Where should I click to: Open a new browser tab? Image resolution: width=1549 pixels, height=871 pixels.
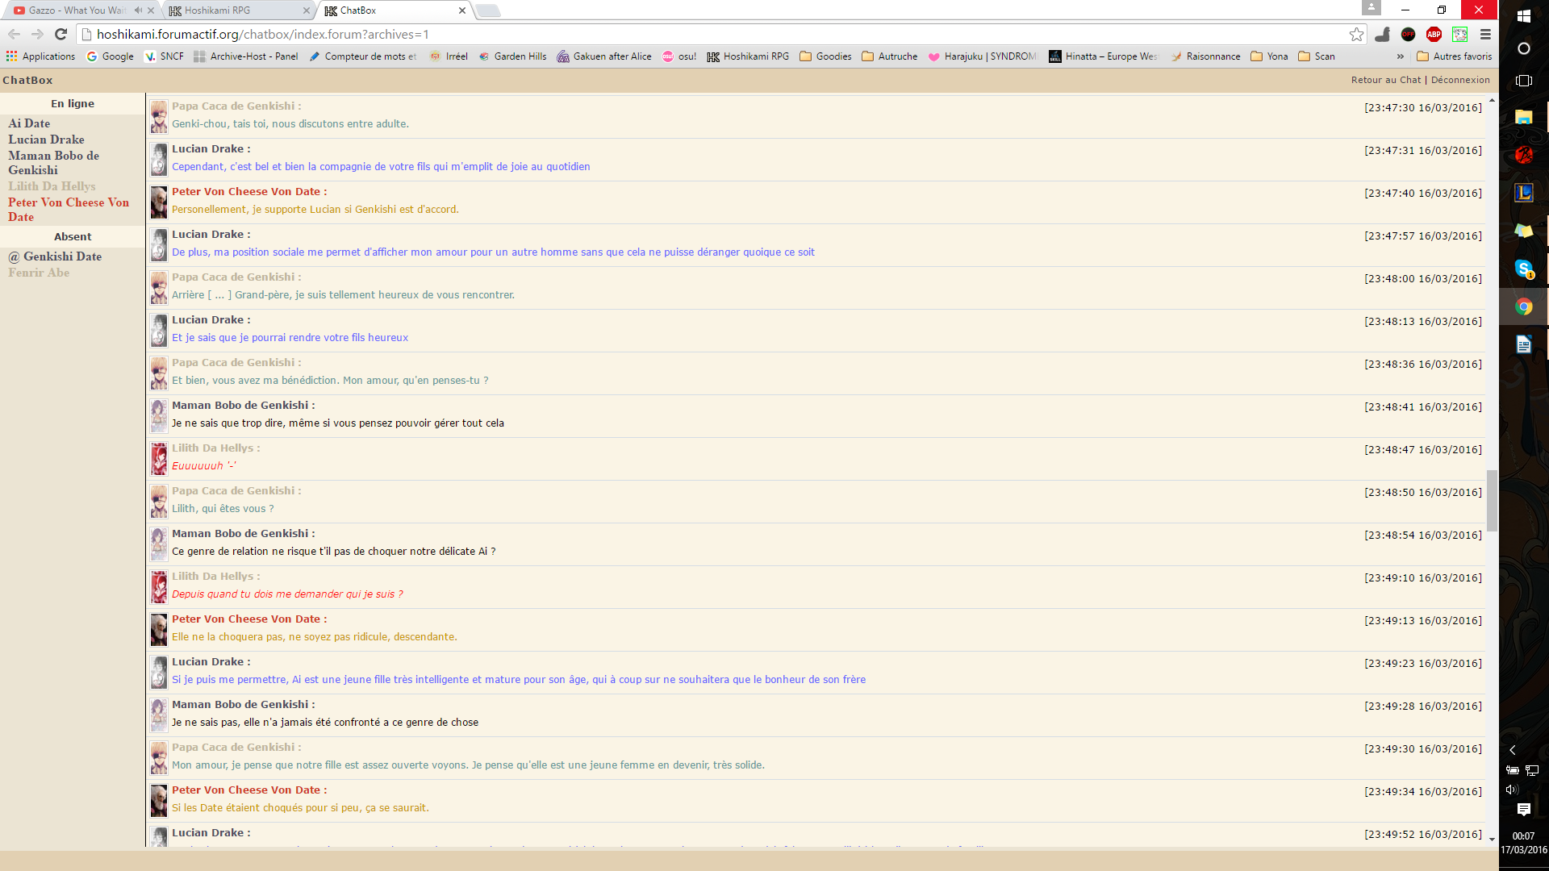pyautogui.click(x=488, y=10)
